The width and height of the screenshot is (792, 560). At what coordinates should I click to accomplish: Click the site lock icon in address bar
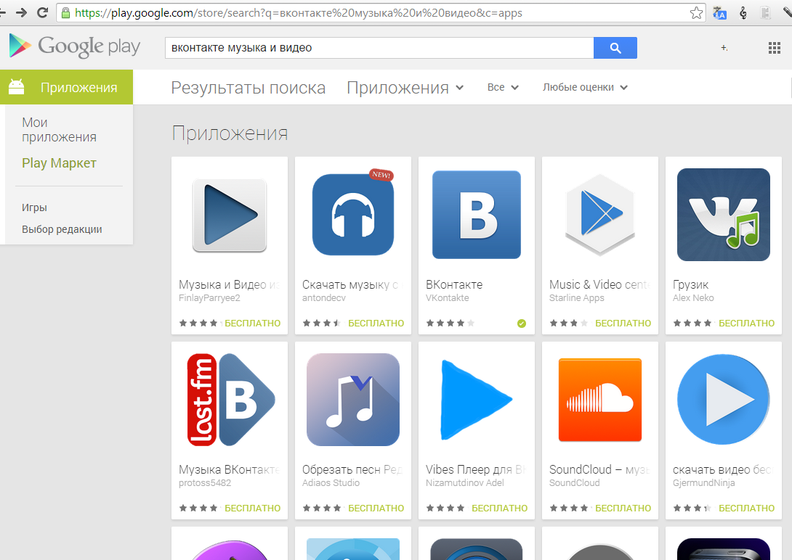tap(65, 13)
